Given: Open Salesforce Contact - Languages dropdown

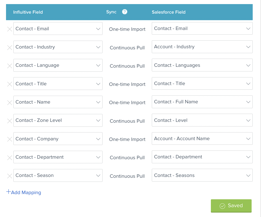Looking at the screenshot, I should 202,65.
